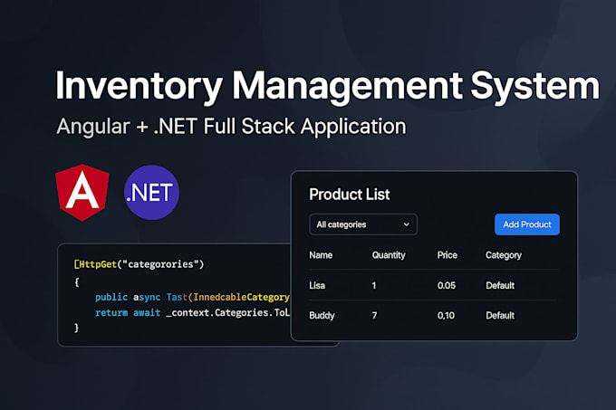Image resolution: width=616 pixels, height=410 pixels.
Task: Click the Name column header
Action: (321, 255)
